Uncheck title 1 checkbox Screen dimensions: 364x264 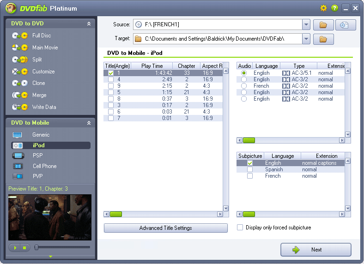[x=111, y=73]
